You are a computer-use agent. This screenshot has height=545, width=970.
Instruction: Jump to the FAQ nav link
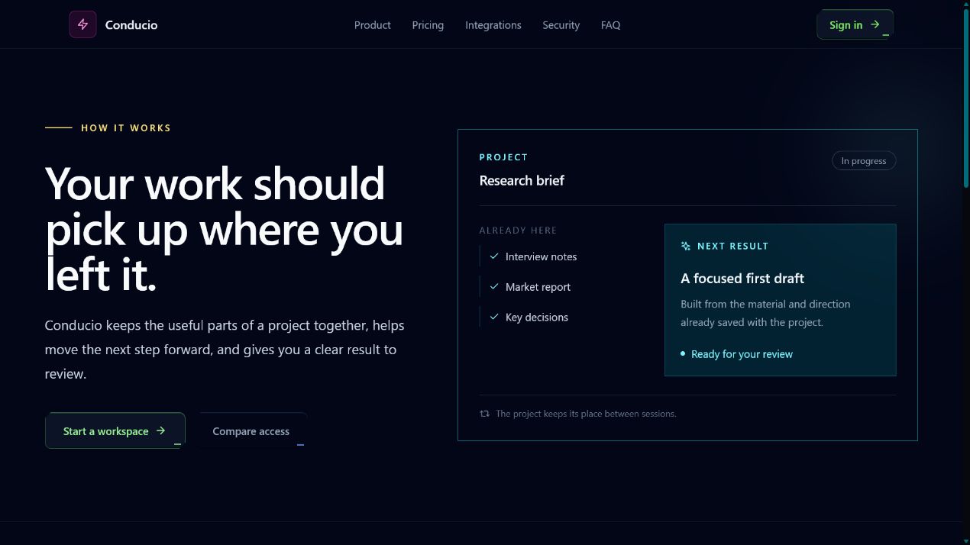[611, 25]
